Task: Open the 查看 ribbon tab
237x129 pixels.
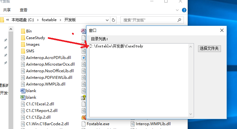Action: pyautogui.click(x=24, y=10)
